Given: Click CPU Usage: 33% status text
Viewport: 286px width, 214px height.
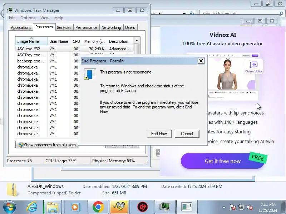Looking at the screenshot, I should tap(61, 161).
